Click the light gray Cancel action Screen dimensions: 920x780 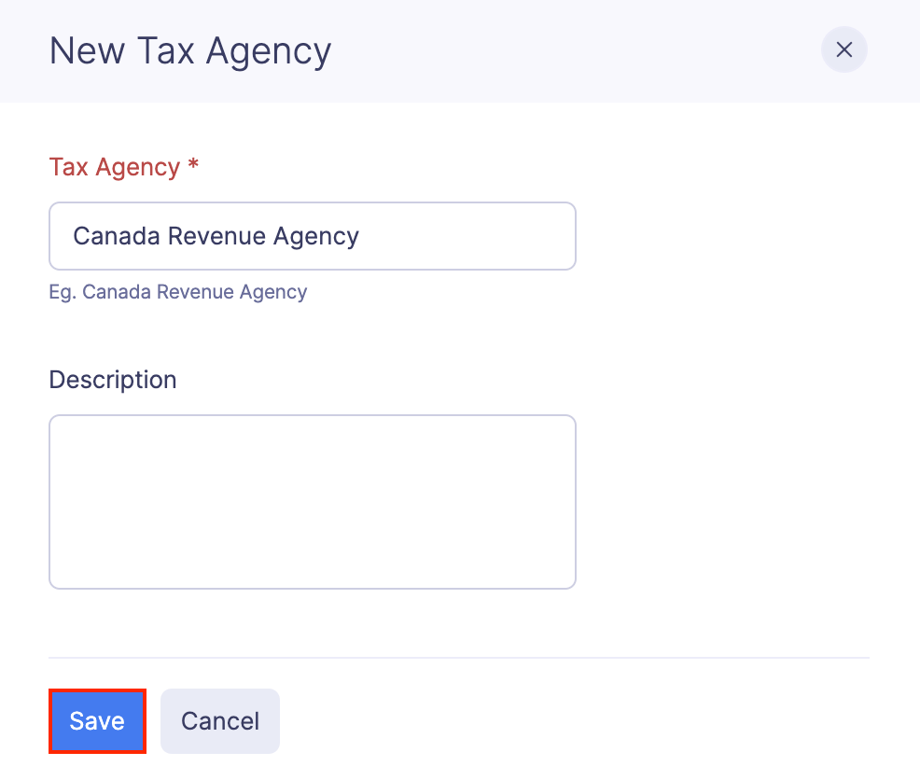point(219,720)
